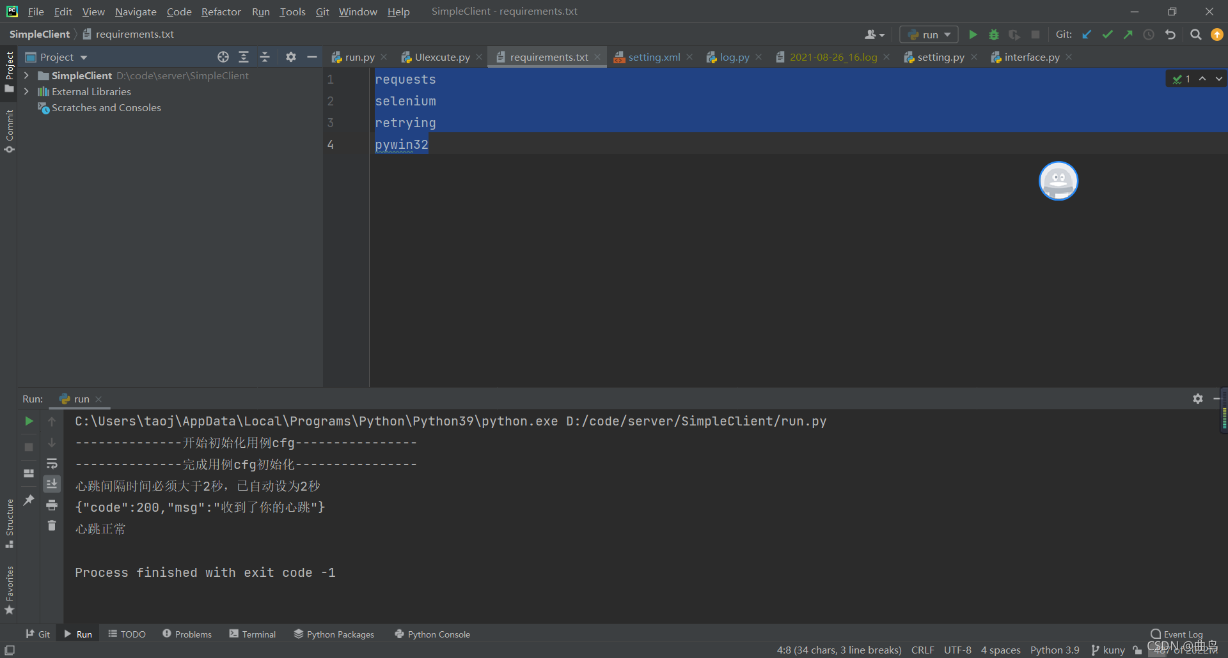The width and height of the screenshot is (1228, 658).
Task: Toggle the Commit side panel
Action: (x=9, y=132)
